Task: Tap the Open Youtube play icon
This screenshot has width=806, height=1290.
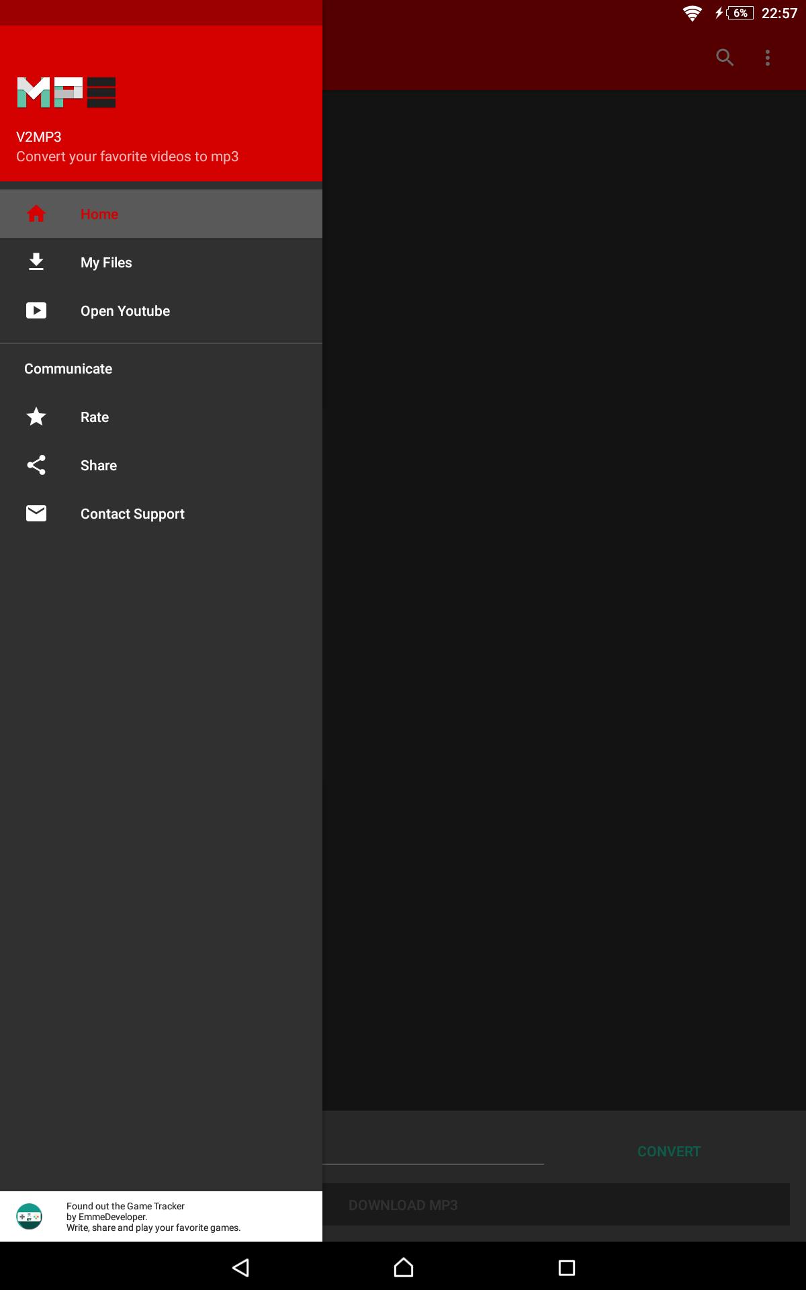Action: 36,310
